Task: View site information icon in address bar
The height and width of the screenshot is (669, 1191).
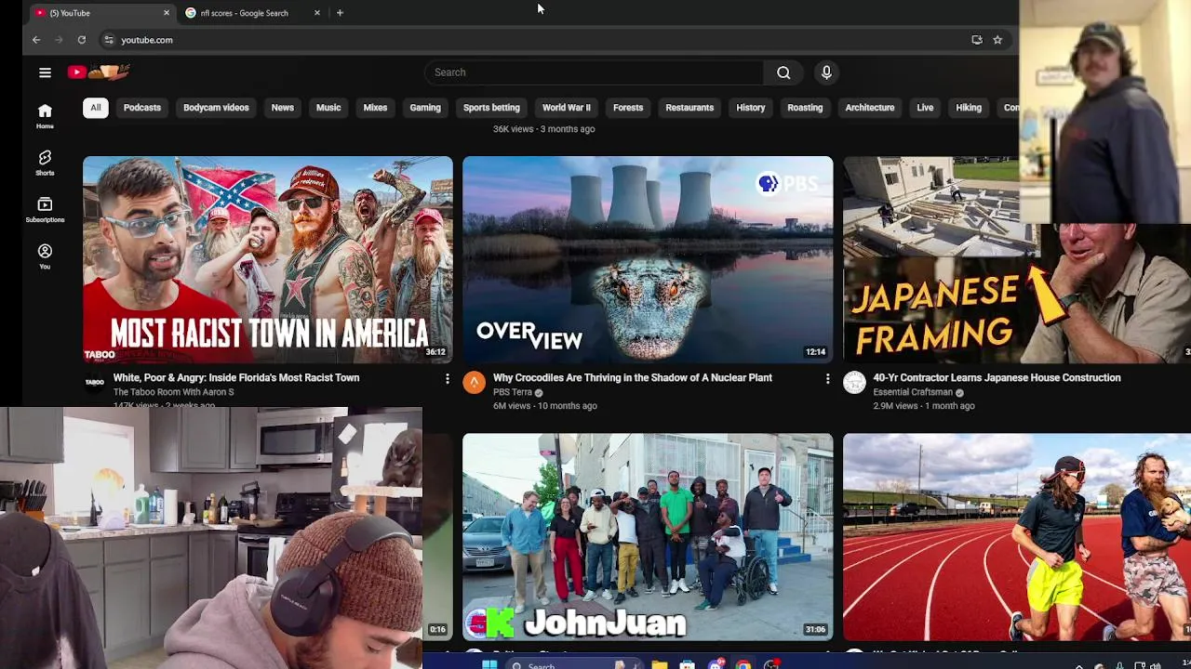Action: pos(109,40)
